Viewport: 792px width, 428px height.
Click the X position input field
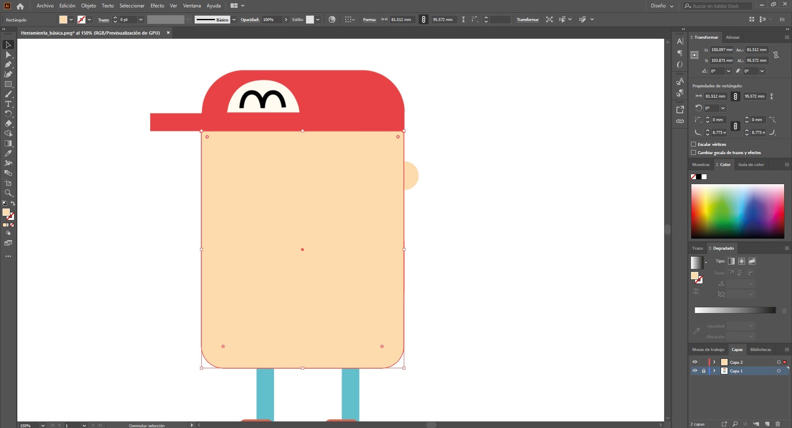(721, 50)
